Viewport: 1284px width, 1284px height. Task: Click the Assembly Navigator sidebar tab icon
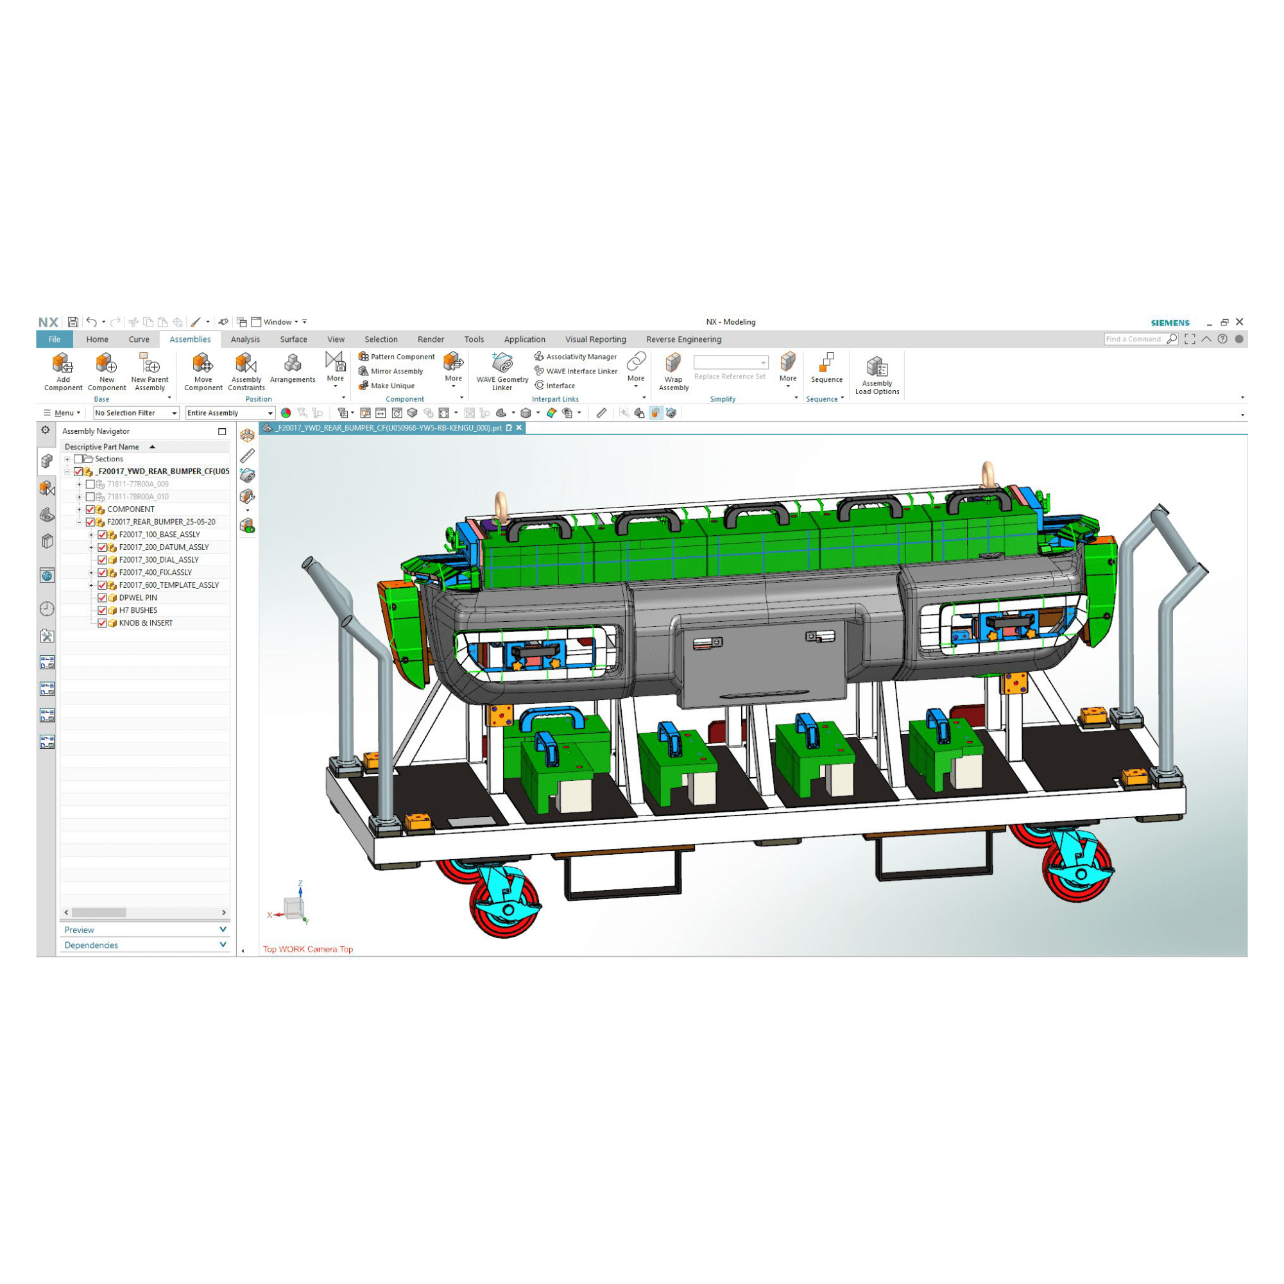click(47, 461)
